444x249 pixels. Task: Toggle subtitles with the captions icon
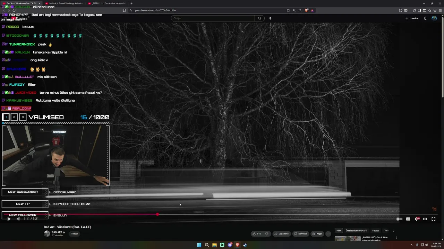408,219
